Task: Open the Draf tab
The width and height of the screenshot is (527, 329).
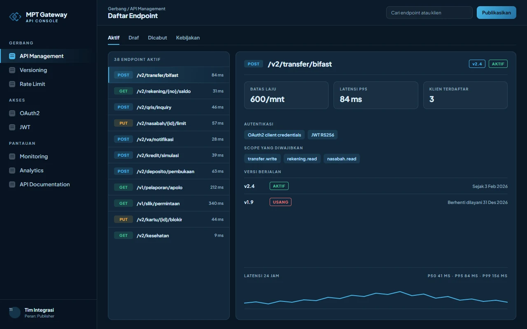Action: [x=134, y=38]
